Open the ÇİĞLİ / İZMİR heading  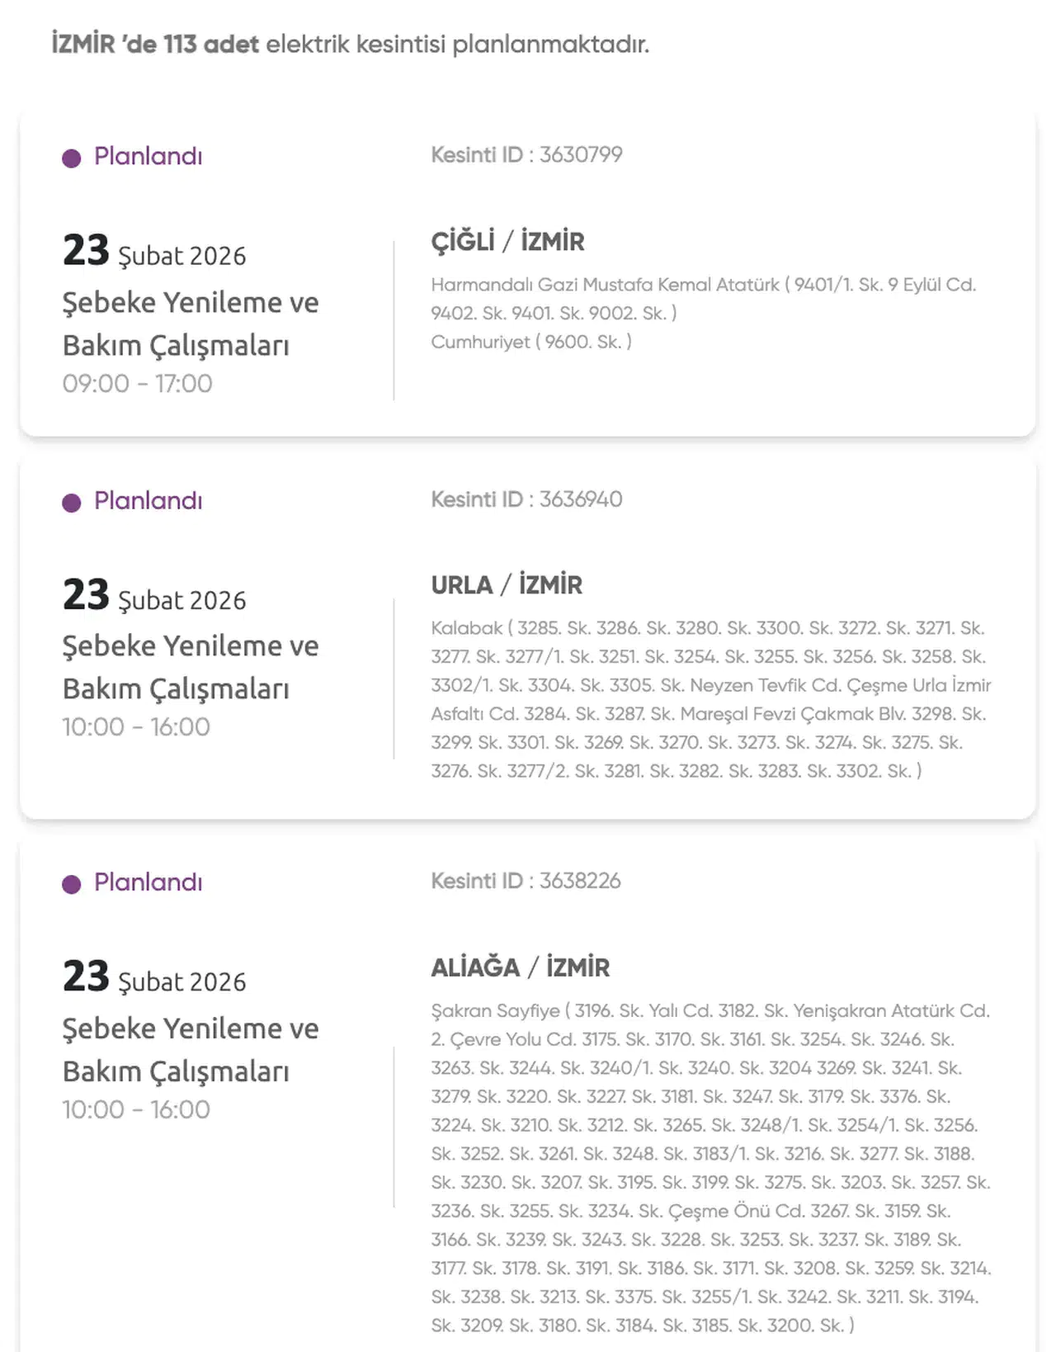point(507,241)
